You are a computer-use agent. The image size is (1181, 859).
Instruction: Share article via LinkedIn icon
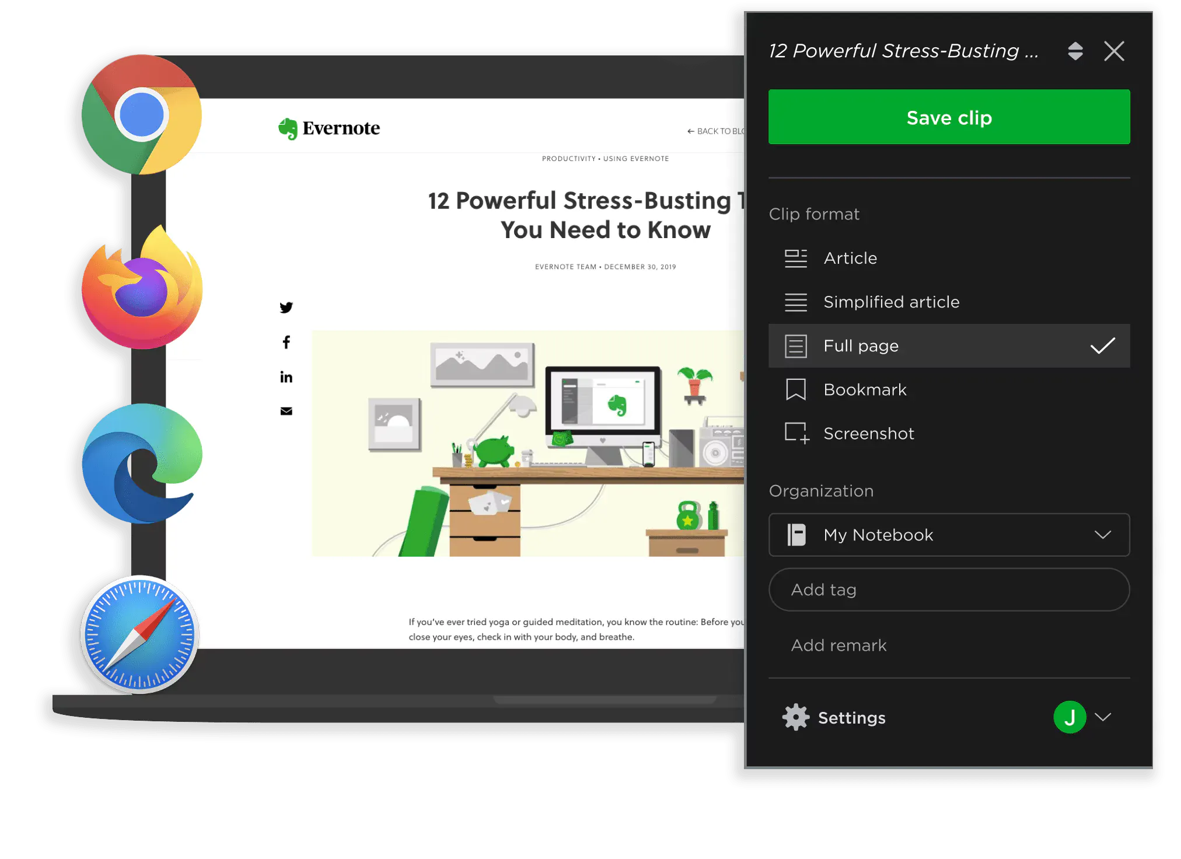click(286, 377)
